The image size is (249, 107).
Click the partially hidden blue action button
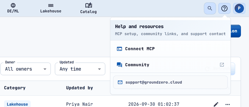coord(236,31)
